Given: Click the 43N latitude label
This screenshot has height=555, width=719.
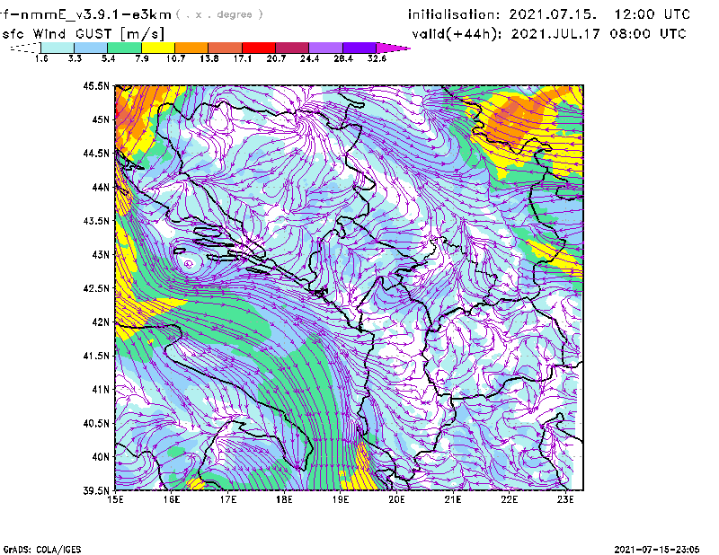Looking at the screenshot, I should point(101,254).
